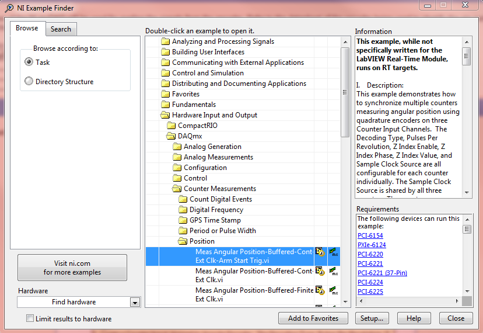The width and height of the screenshot is (483, 333).
Task: Click DAQmx icon beside Buffered-Cont Ext Clk.vi
Action: (x=333, y=271)
